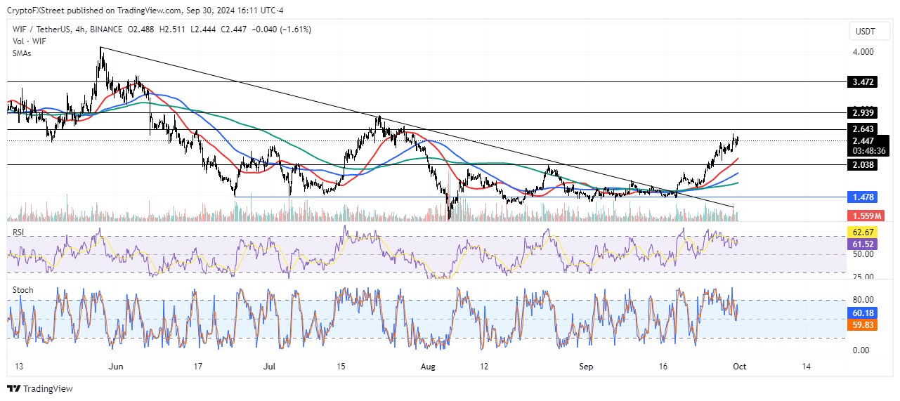Click the orange 59.83 Stoch value label
900x401 pixels.
pyautogui.click(x=863, y=324)
